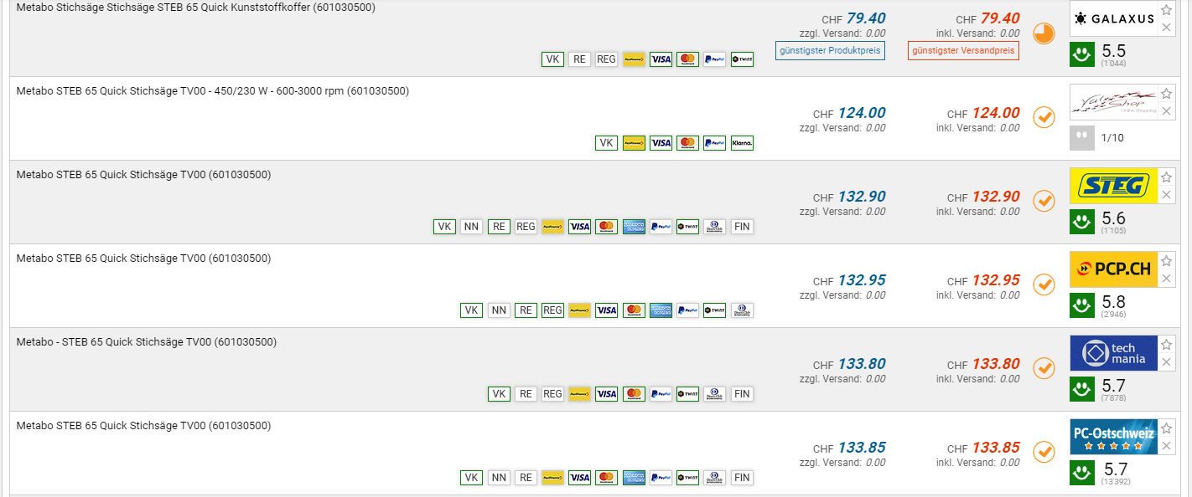Click the American Express icon in the PCP.CH row
1192x497 pixels.
[x=661, y=310]
